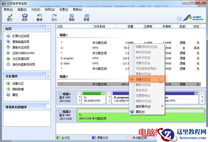Screen dimensions: 208x142
Task: Choose 设置卷标(L) in the context menu
Action: (147, 95)
